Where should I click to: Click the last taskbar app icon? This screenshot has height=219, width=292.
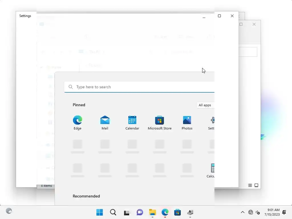(190, 212)
